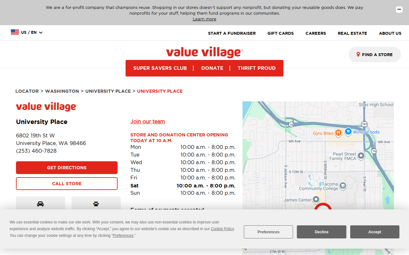Click the Saturday hours row

183,186
